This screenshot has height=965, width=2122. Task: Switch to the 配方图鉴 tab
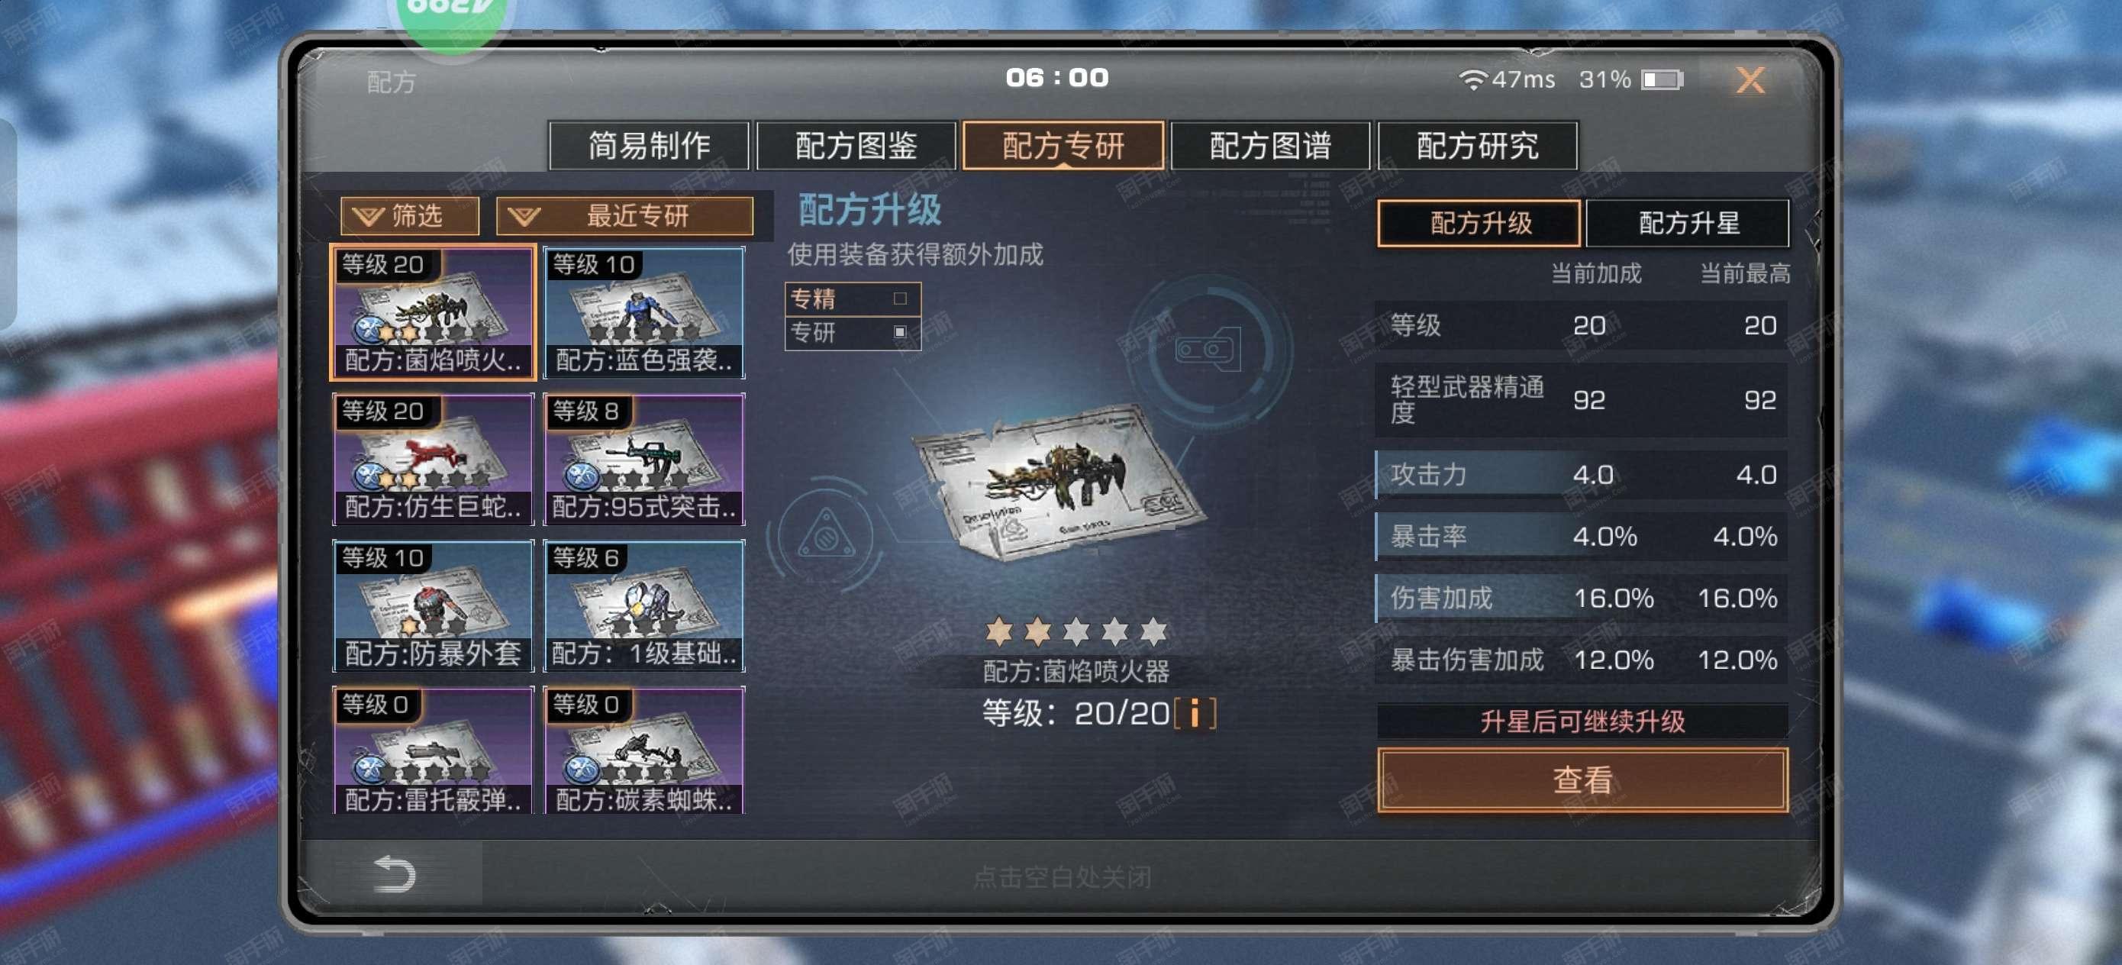pos(856,146)
